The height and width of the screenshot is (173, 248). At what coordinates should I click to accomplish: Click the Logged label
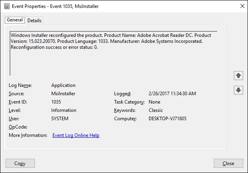click(122, 94)
